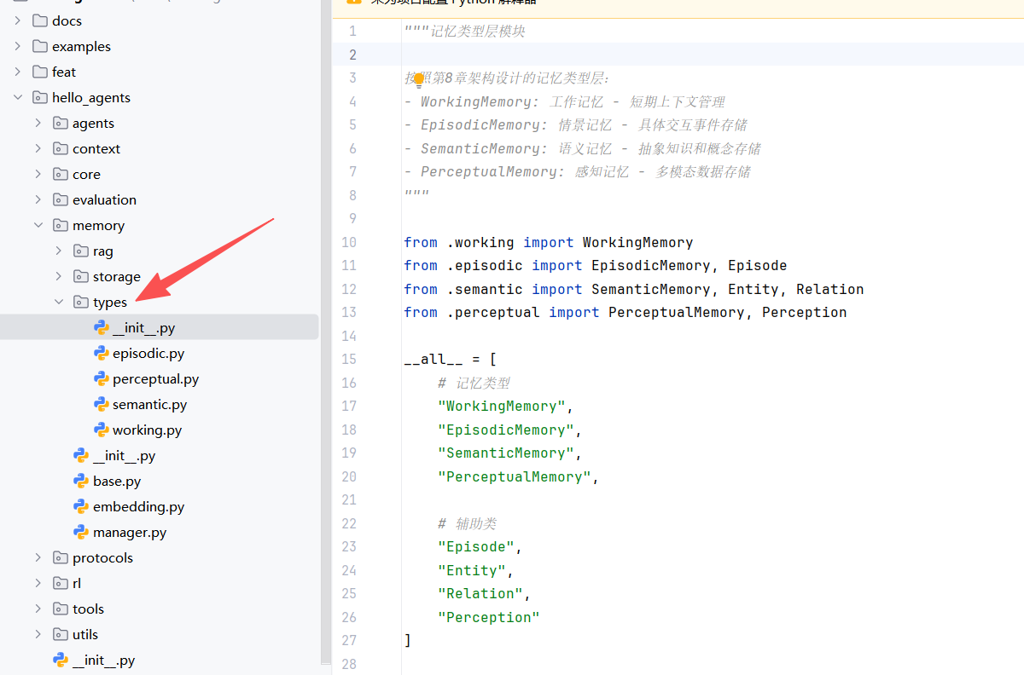Image resolution: width=1024 pixels, height=675 pixels.
Task: Open base.py under the memory folder
Action: [117, 481]
